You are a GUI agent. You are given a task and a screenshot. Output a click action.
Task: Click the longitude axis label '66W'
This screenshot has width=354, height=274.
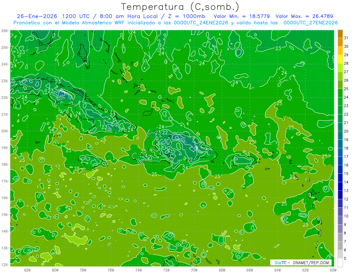250,270
